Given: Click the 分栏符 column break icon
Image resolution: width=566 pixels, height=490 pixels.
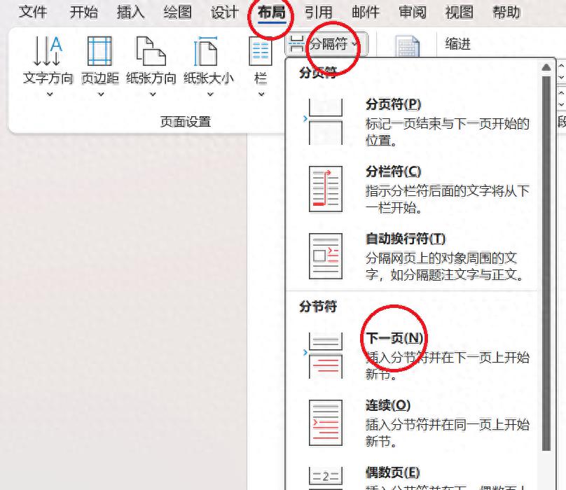Looking at the screenshot, I should [326, 189].
